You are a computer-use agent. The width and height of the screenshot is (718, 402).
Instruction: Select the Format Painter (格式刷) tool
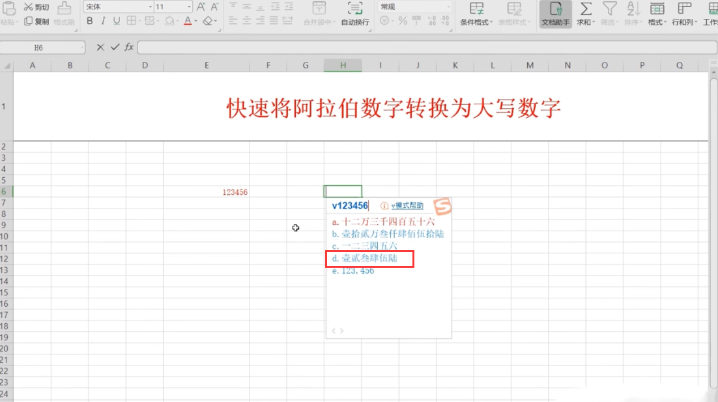64,13
